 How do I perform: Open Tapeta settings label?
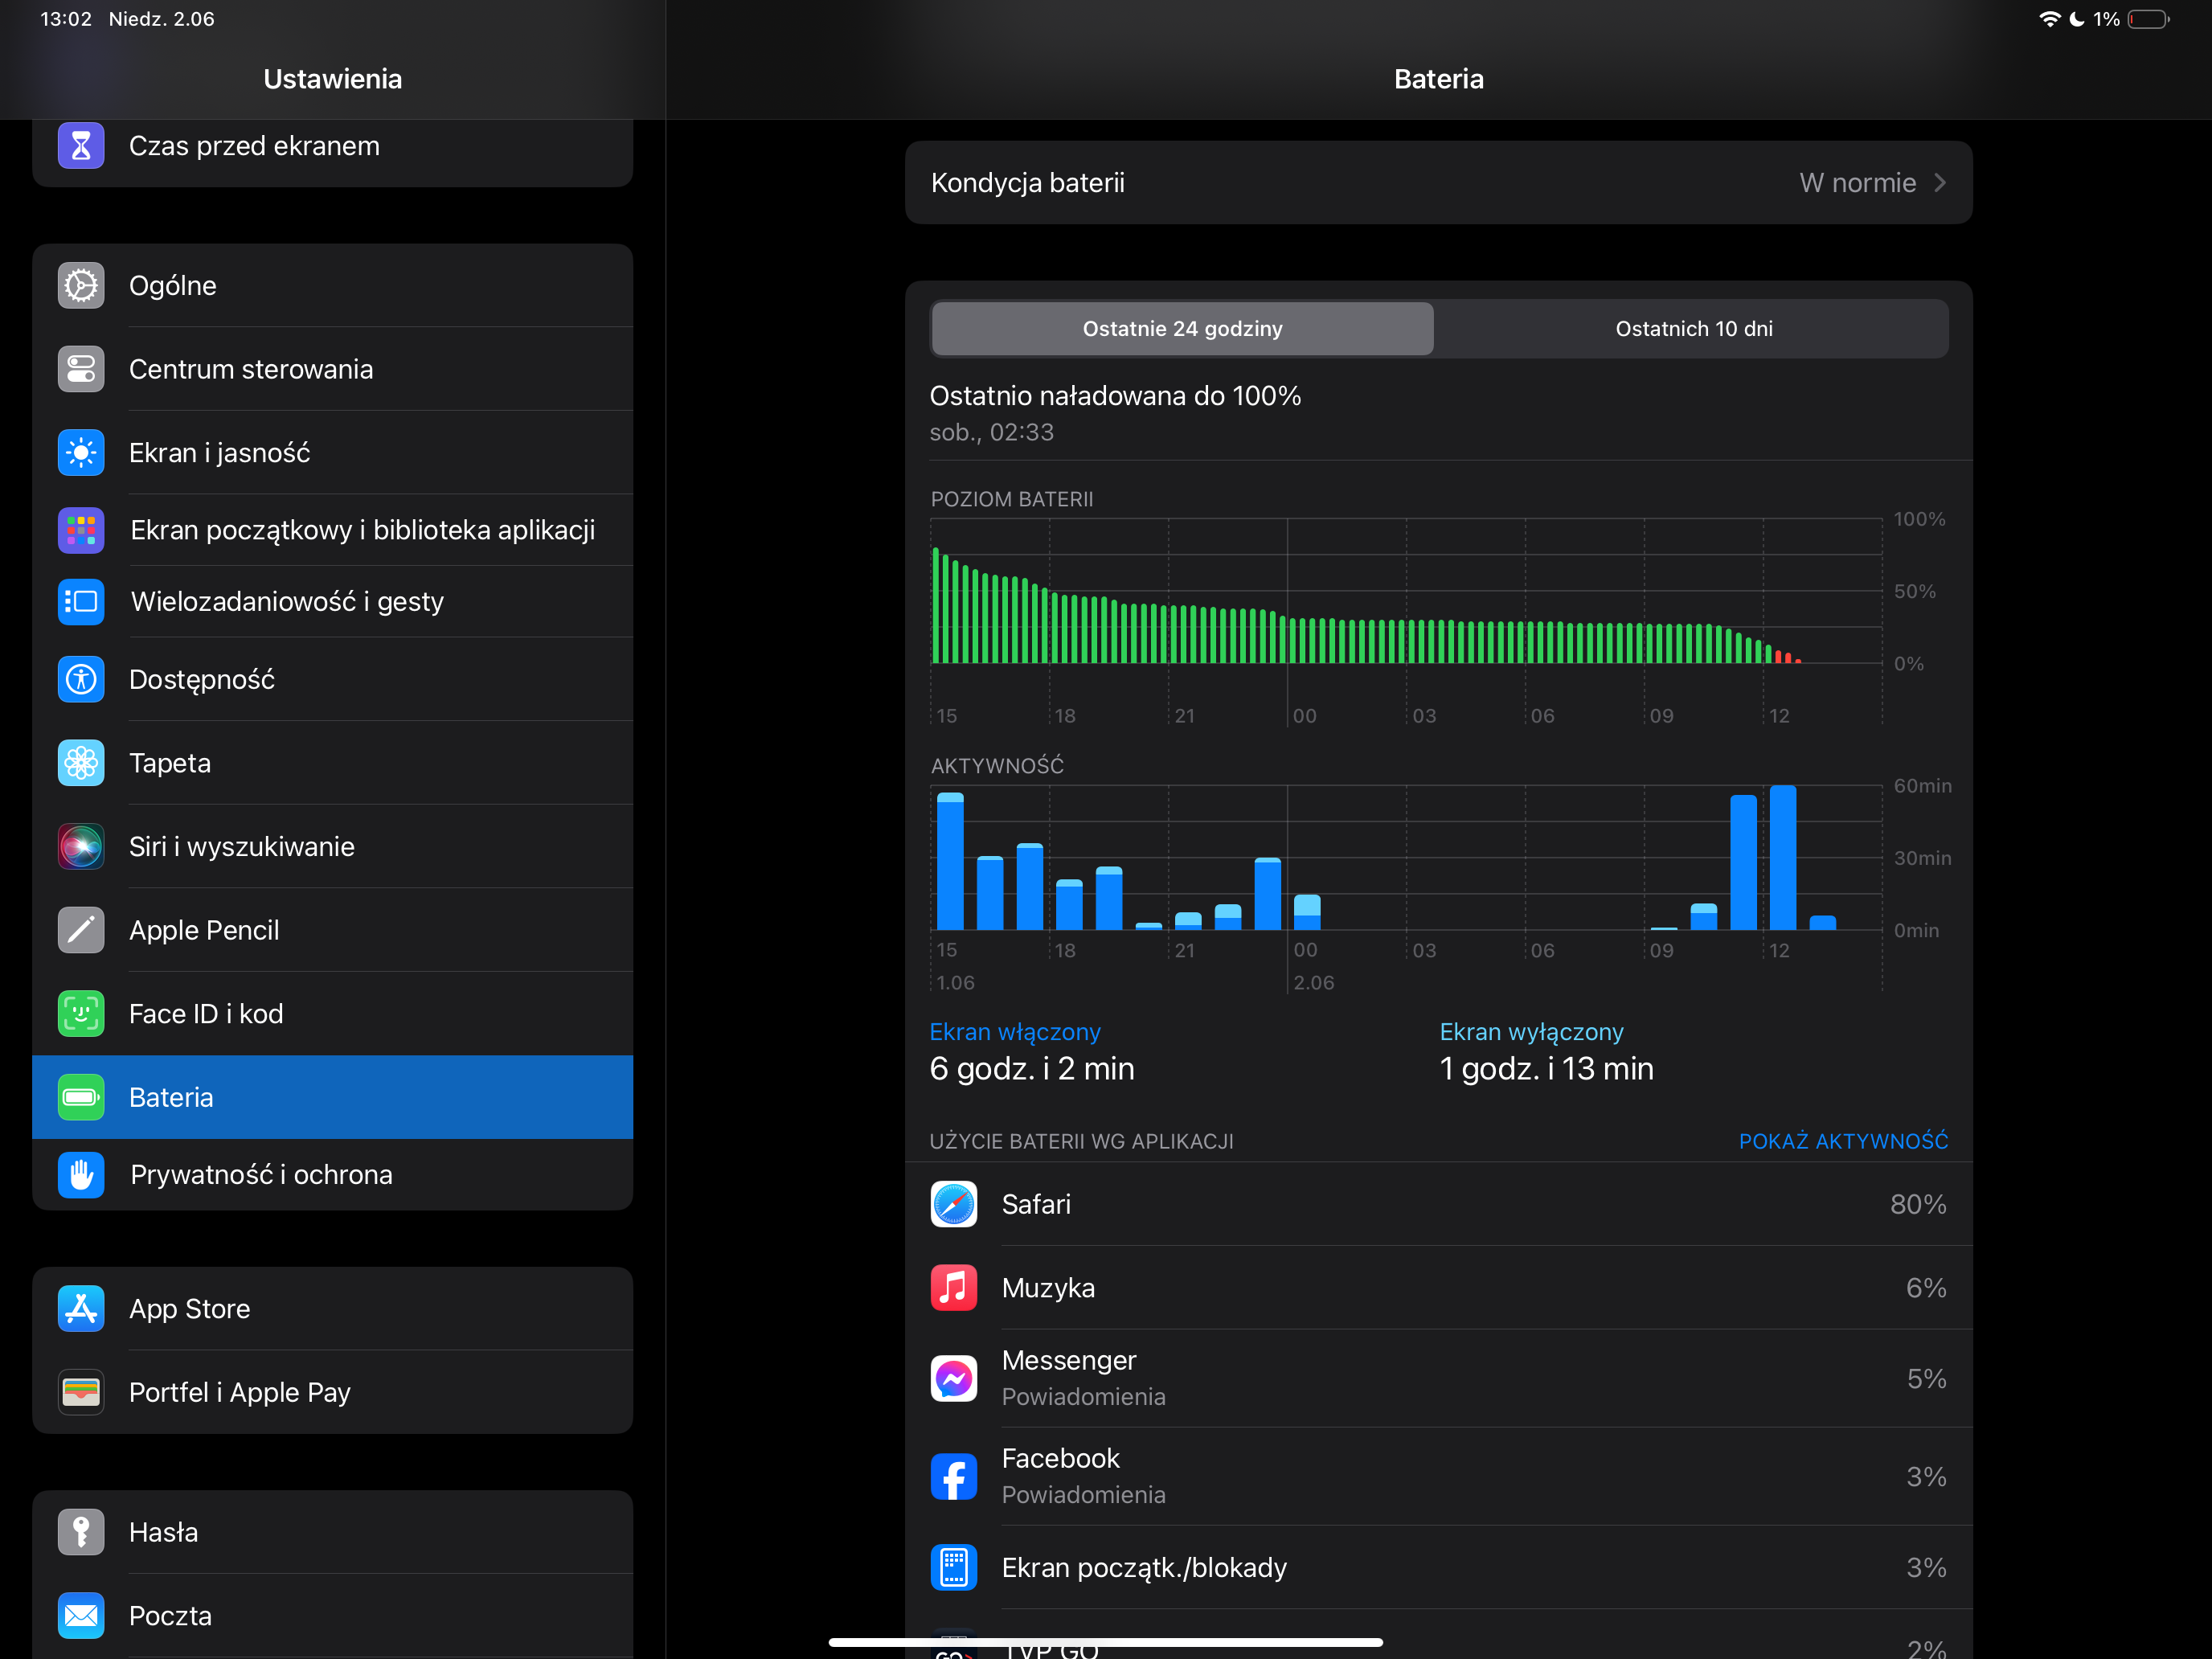170,763
